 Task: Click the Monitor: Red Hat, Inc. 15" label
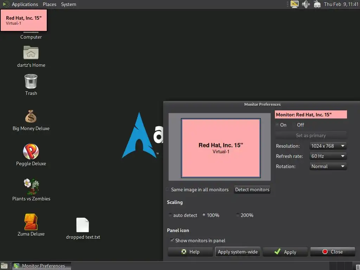click(x=311, y=115)
